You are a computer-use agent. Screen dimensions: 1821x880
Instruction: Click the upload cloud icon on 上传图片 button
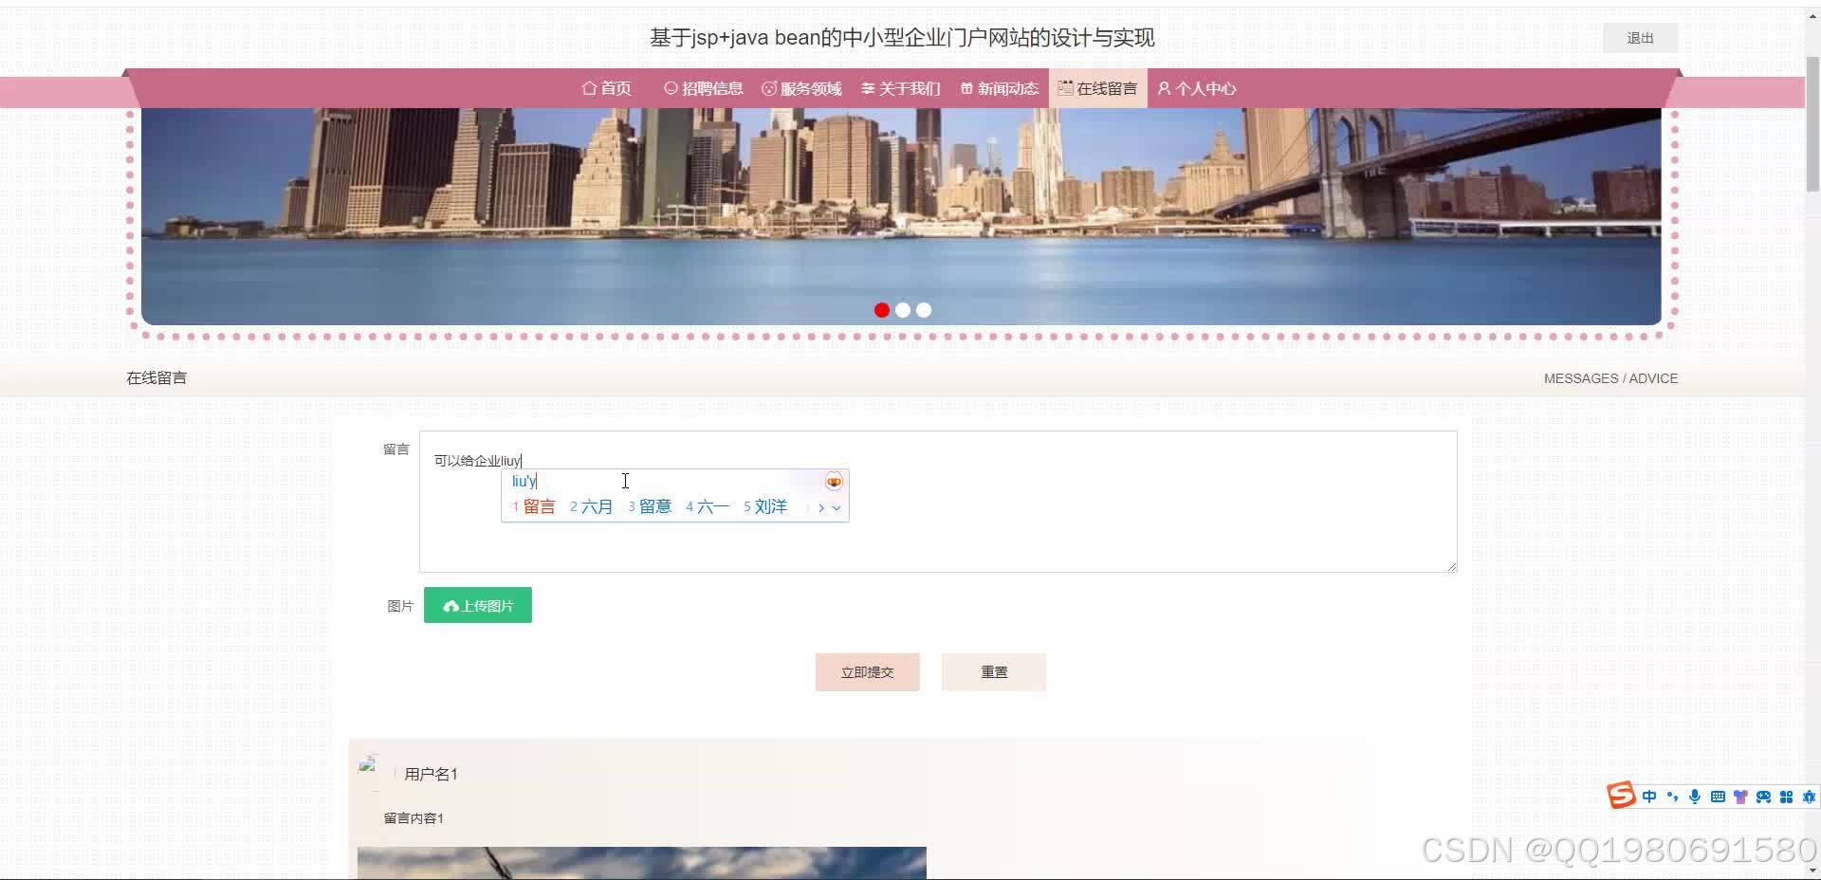click(451, 605)
